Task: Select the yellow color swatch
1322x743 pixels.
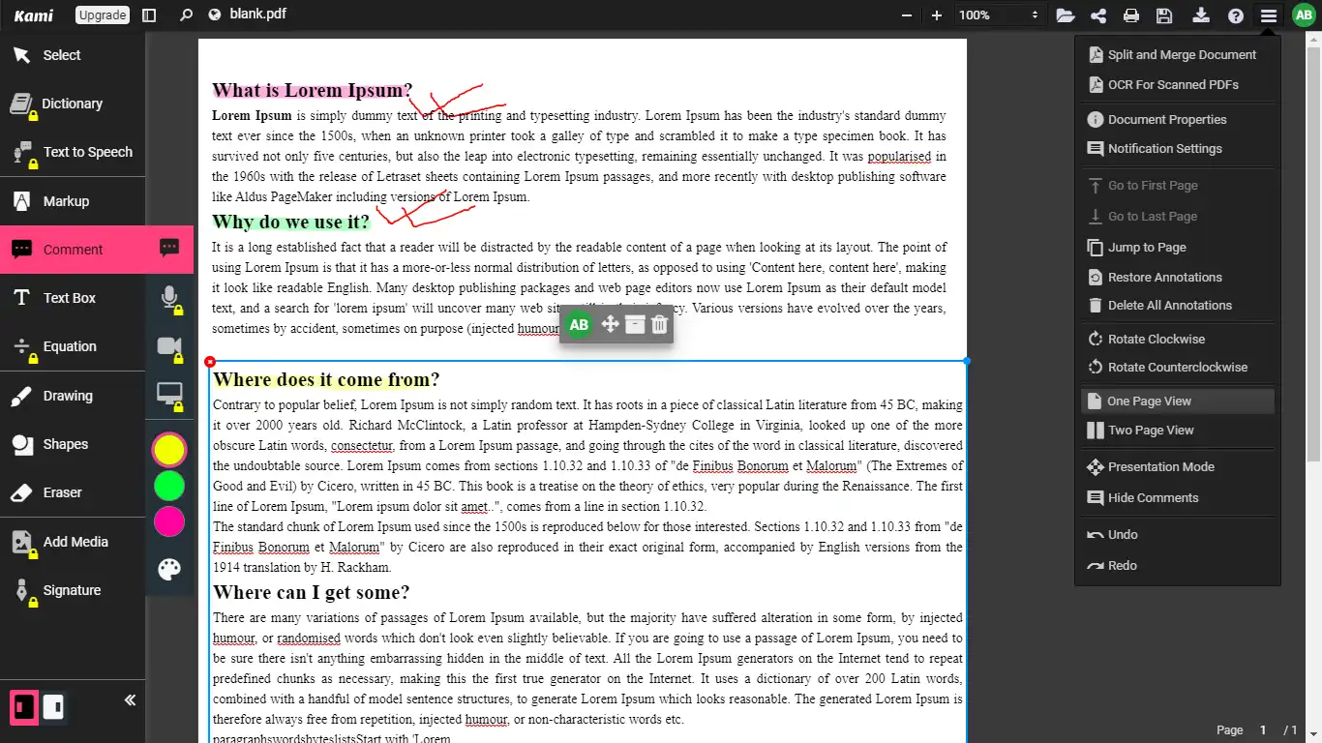Action: pyautogui.click(x=169, y=450)
